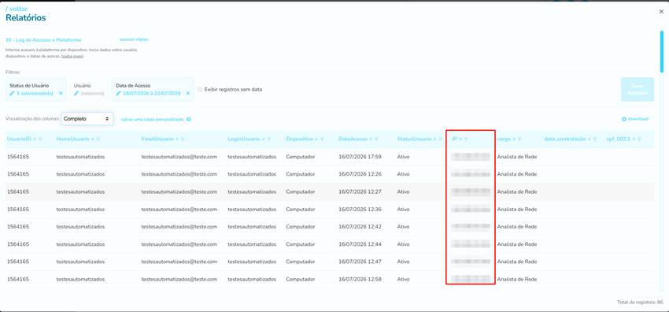
Task: Edit Data de Acesso filter via pencil
Action: tap(119, 93)
